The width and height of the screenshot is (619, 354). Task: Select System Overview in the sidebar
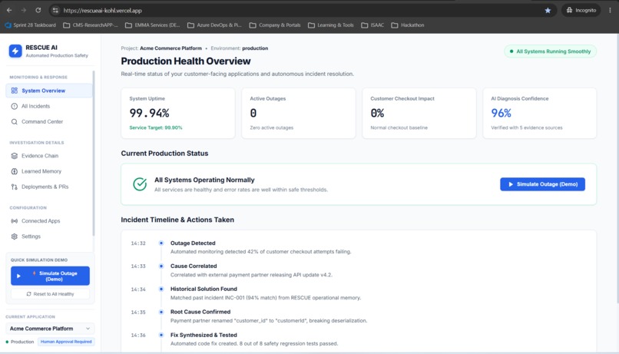(49, 91)
